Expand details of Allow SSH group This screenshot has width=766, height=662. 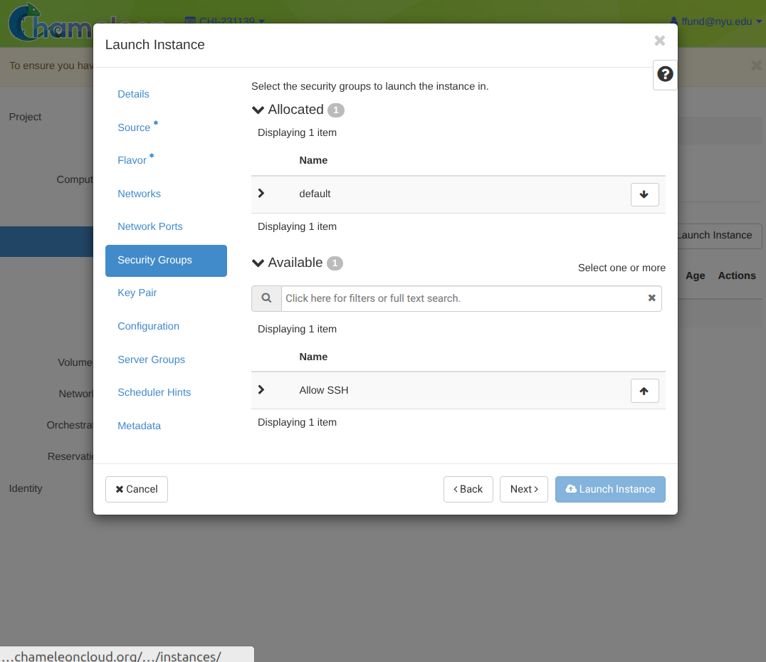tap(261, 390)
